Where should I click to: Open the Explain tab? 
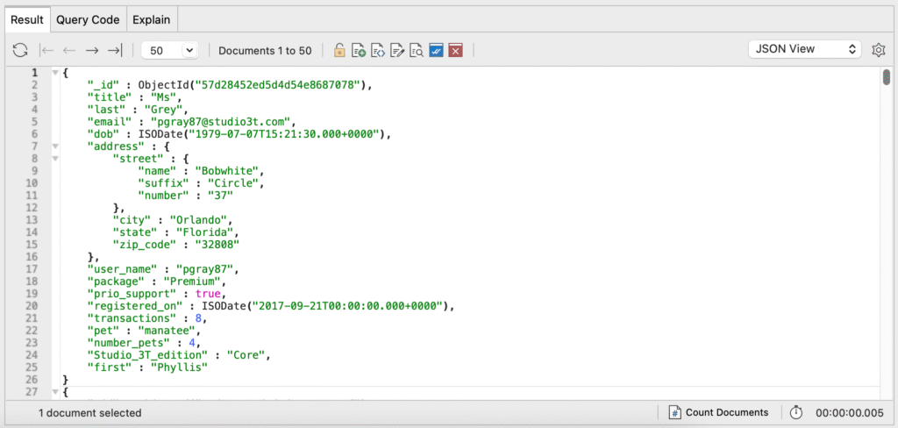tap(152, 19)
